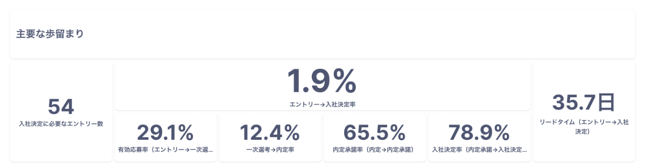Image resolution: width=646 pixels, height=168 pixels.
Task: Select the 29.1% valid application rate
Action: point(165,132)
